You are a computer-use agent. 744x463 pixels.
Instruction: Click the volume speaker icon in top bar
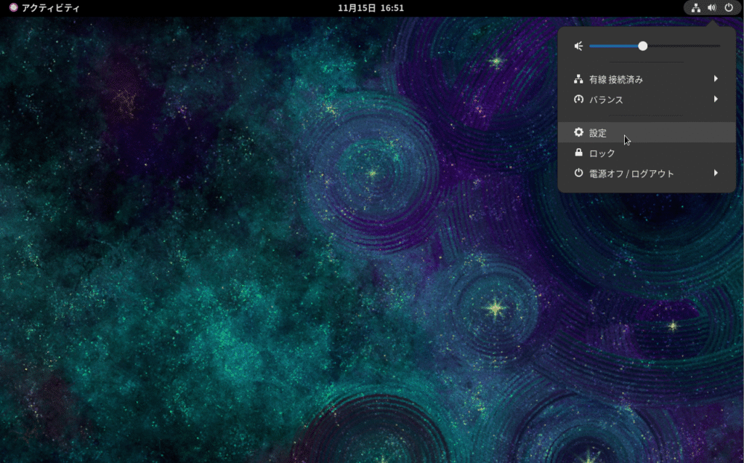pyautogui.click(x=712, y=8)
